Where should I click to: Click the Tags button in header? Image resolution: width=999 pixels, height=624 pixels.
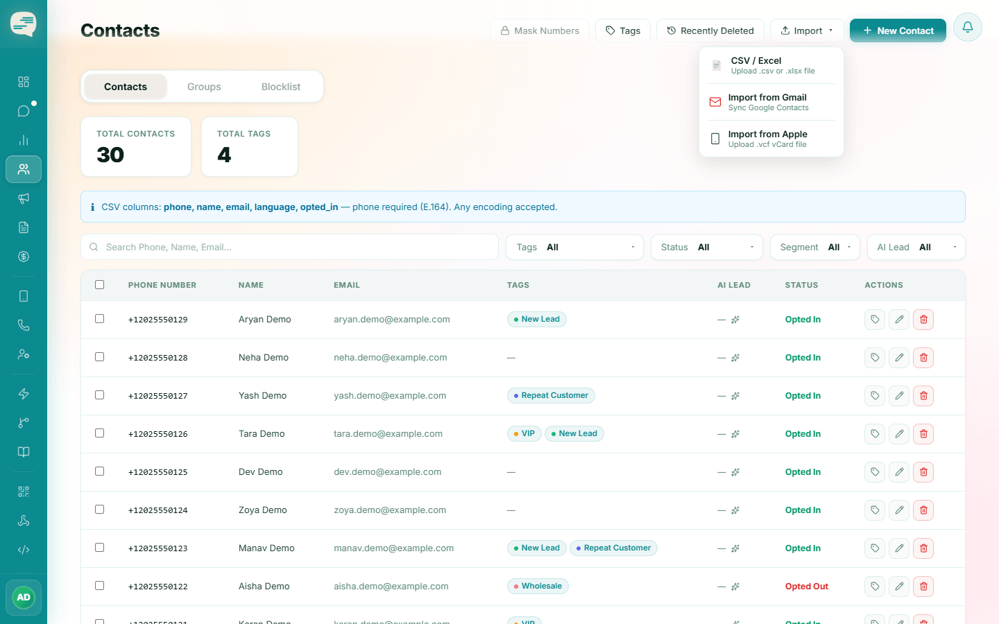(x=623, y=31)
